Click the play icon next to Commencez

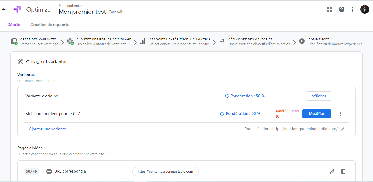coord(302,41)
